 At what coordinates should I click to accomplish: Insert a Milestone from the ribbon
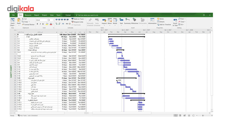pyautogui.click(x=134, y=21)
